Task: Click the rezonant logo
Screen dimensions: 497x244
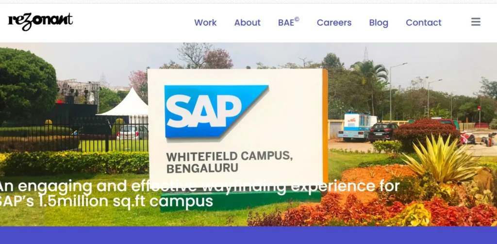Action: click(x=41, y=22)
